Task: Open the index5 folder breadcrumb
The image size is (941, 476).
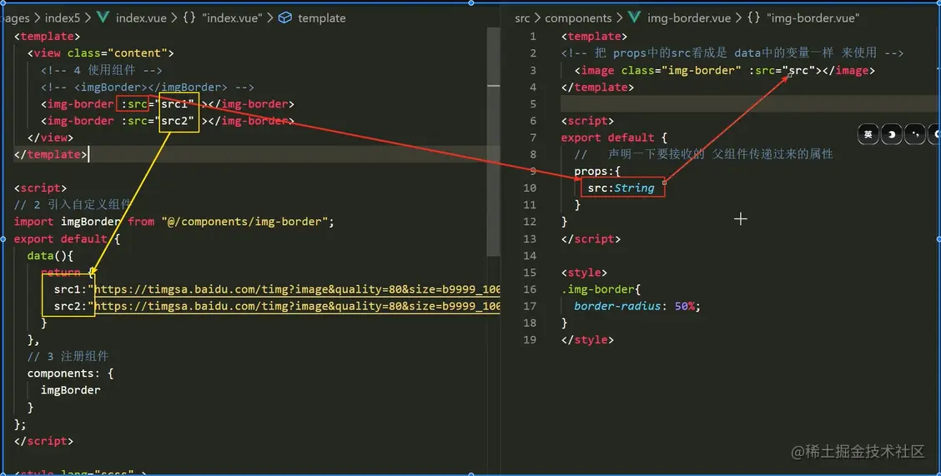Action: point(63,18)
